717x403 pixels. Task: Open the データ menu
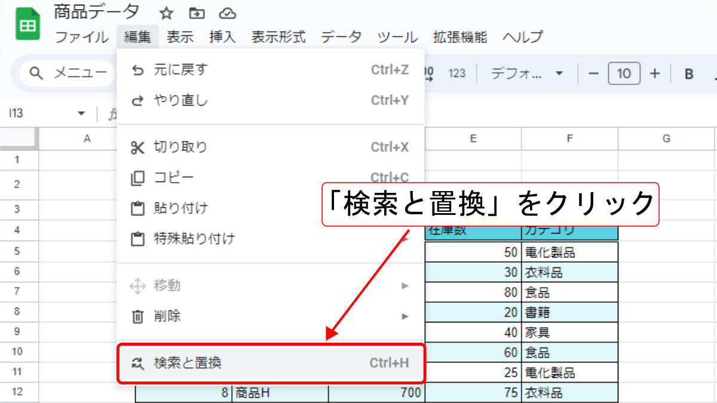(341, 37)
